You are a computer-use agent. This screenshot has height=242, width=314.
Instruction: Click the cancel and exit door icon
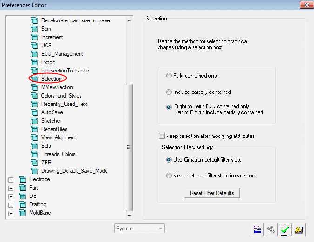[x=299, y=229]
